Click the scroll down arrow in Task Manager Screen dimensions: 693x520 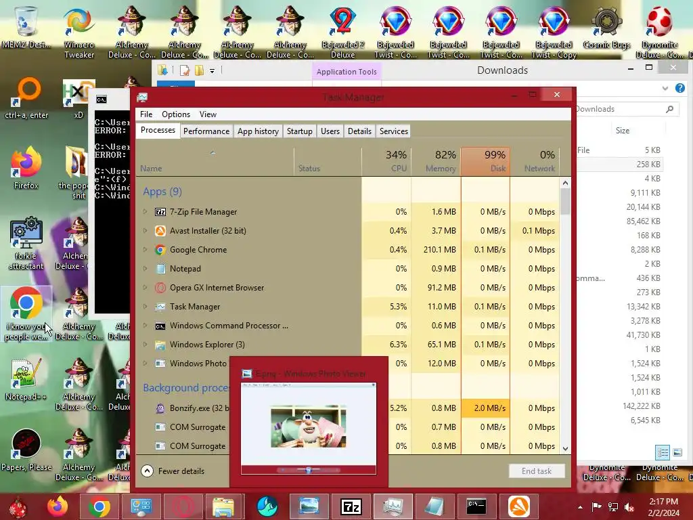pyautogui.click(x=565, y=448)
